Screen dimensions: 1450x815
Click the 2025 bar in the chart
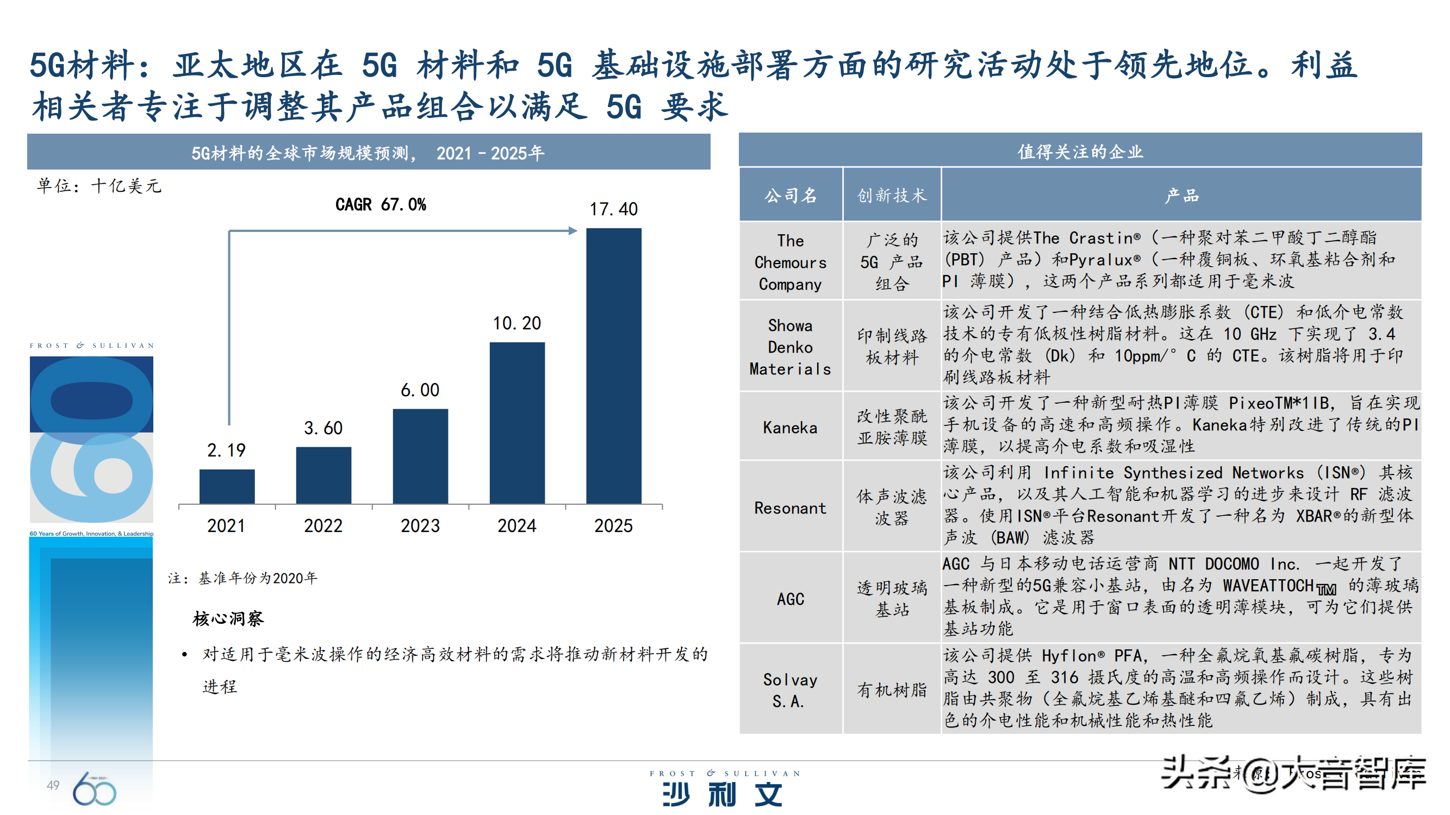pyautogui.click(x=614, y=366)
